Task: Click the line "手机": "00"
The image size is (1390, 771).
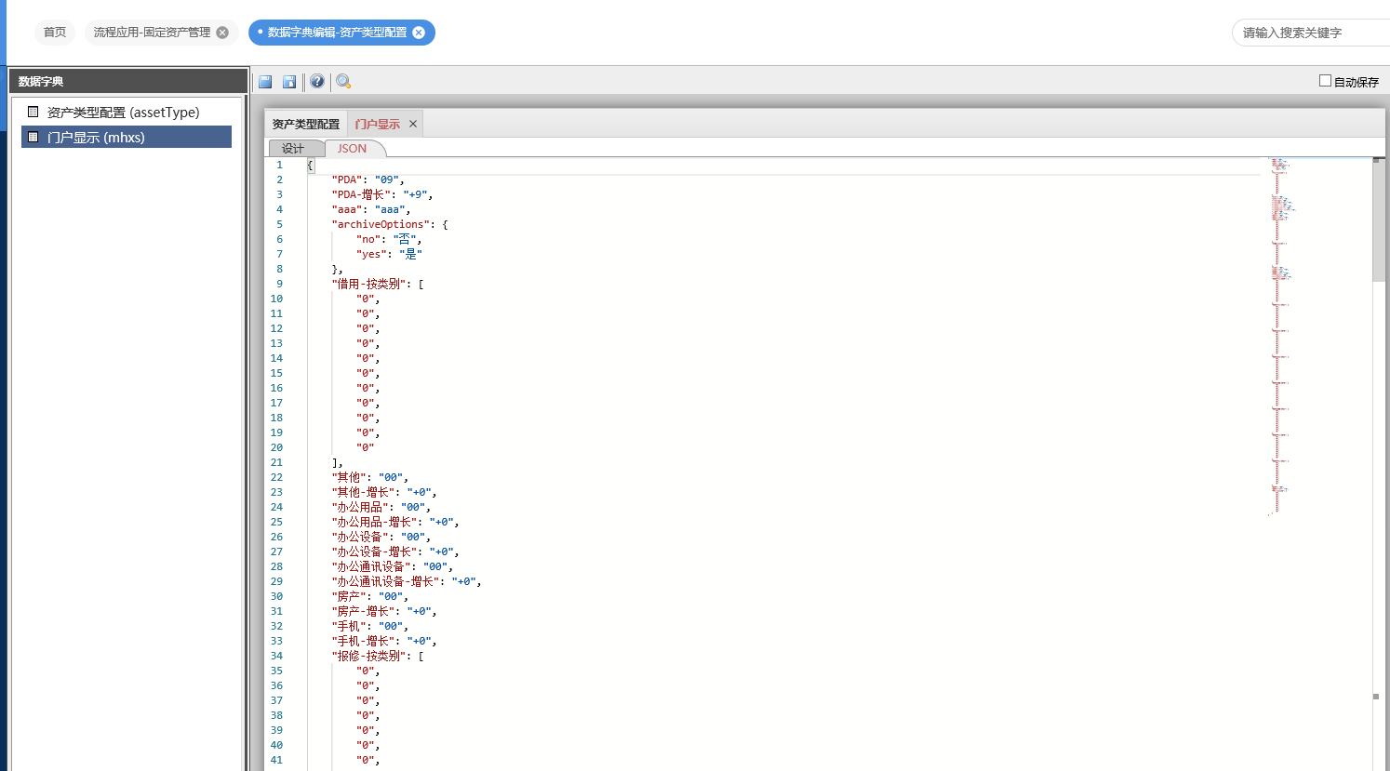Action: [370, 626]
